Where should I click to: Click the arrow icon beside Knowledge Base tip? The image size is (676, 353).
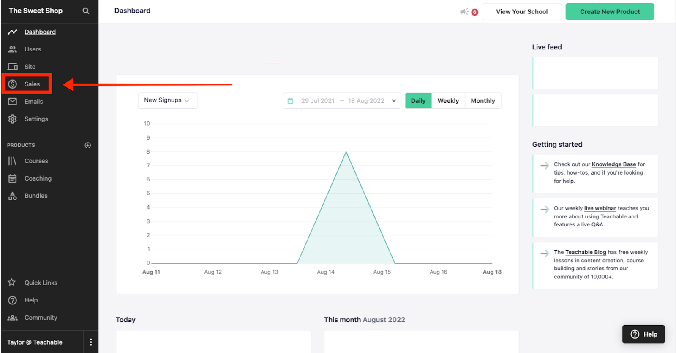pos(545,165)
